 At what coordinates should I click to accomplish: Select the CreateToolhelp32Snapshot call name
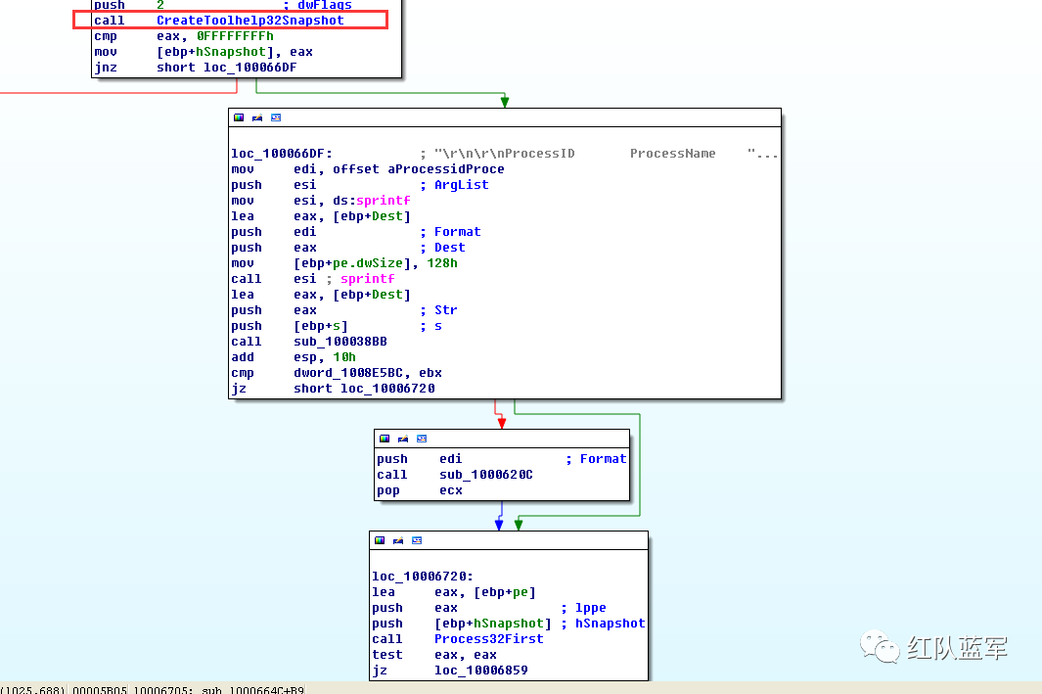coord(249,20)
